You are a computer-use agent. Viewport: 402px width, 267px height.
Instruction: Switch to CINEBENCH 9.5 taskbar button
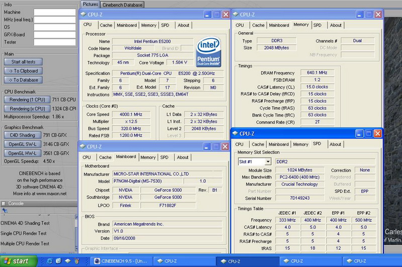(122, 261)
